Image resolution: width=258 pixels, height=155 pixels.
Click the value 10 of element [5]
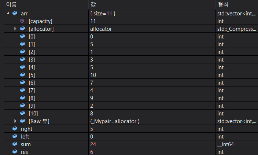point(93,75)
